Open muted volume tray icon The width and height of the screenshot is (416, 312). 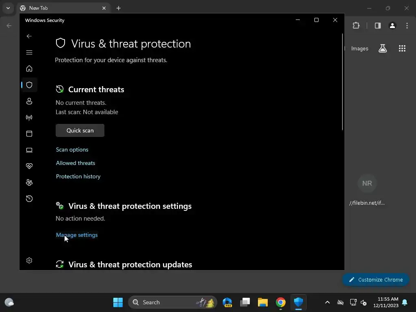364,302
